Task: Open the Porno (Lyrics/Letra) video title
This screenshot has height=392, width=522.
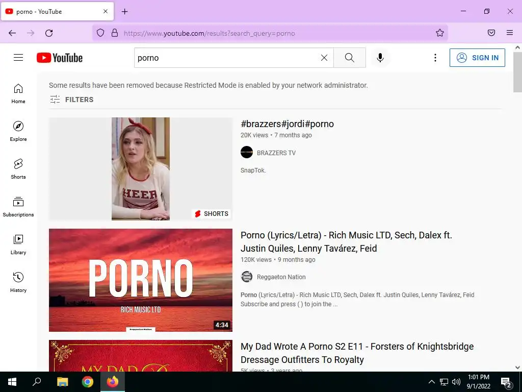Action: (x=346, y=241)
